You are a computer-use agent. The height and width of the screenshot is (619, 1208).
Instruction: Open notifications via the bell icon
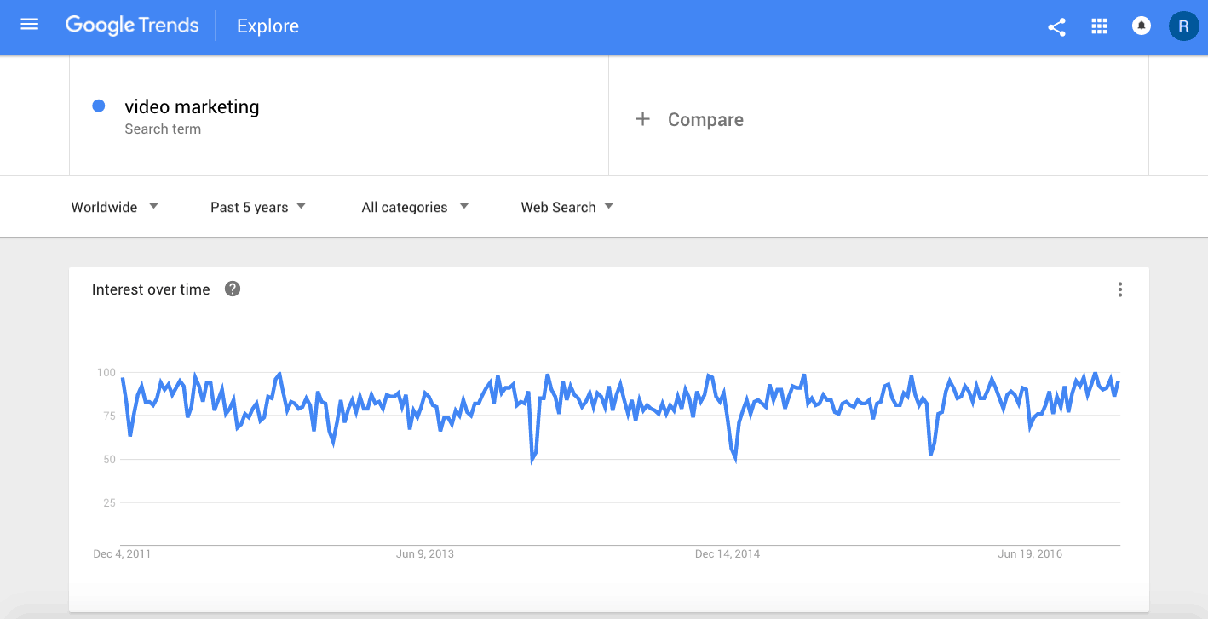coord(1141,26)
